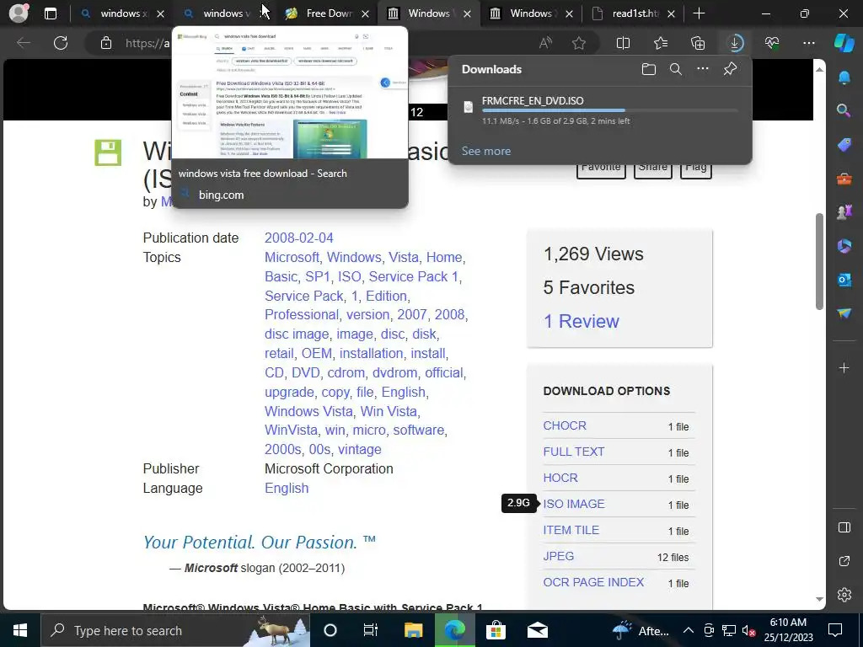Toggle split screen view icon
Image resolution: width=863 pixels, height=647 pixels.
click(623, 43)
